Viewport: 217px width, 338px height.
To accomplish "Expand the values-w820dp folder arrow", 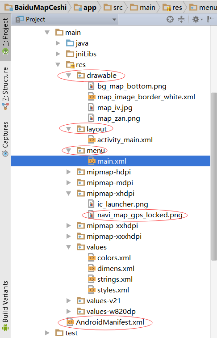I will (x=68, y=312).
